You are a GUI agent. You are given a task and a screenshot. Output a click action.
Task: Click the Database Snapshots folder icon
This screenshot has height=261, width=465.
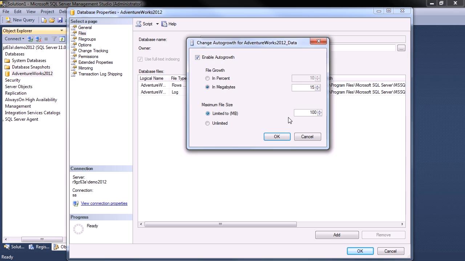[7, 67]
